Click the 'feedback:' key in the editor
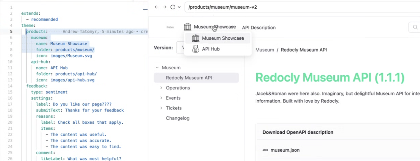420x161 pixels. click(x=37, y=86)
